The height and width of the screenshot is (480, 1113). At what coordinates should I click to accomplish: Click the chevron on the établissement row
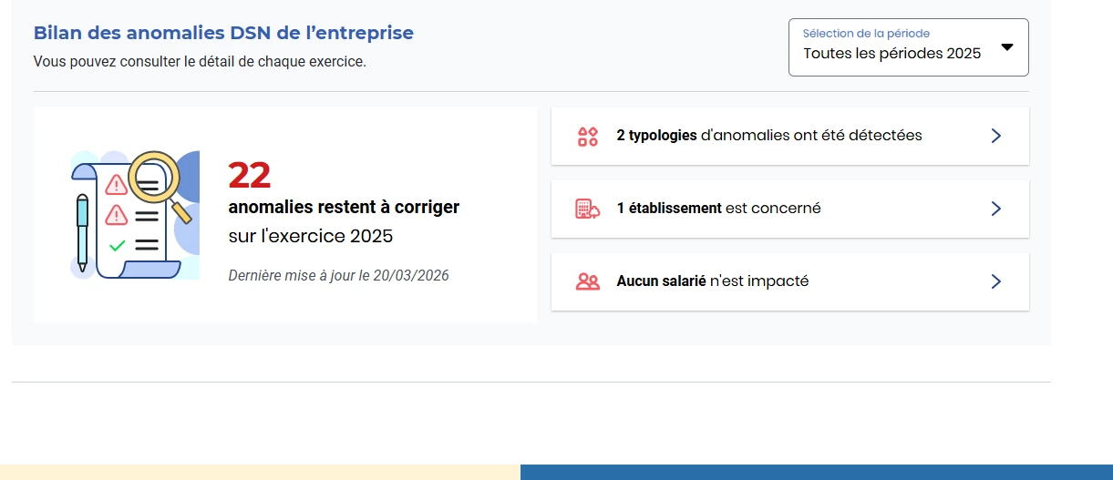[995, 209]
